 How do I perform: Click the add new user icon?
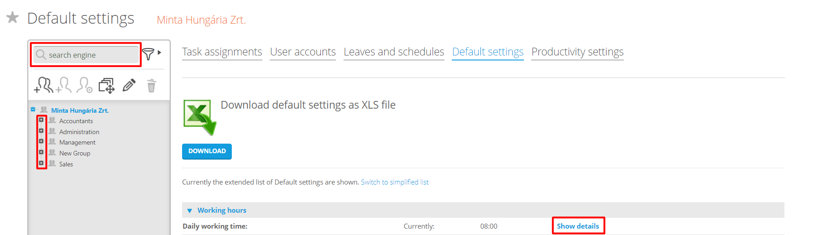(x=64, y=85)
